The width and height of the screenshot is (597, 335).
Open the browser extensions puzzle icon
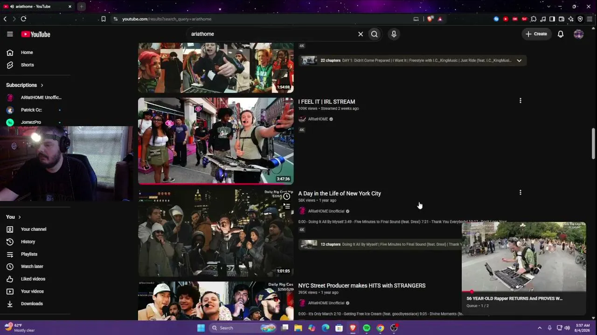(534, 19)
